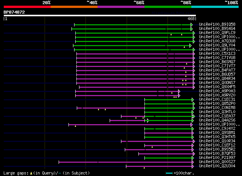Click the purple arrowhead inside the UniRef100_Q4A2S6 alignment
This screenshot has width=242, height=176.
(148, 120)
